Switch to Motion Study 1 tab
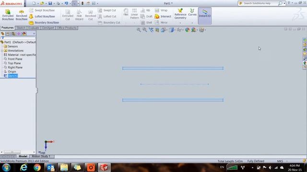The height and width of the screenshot is (172, 307). (x=41, y=156)
